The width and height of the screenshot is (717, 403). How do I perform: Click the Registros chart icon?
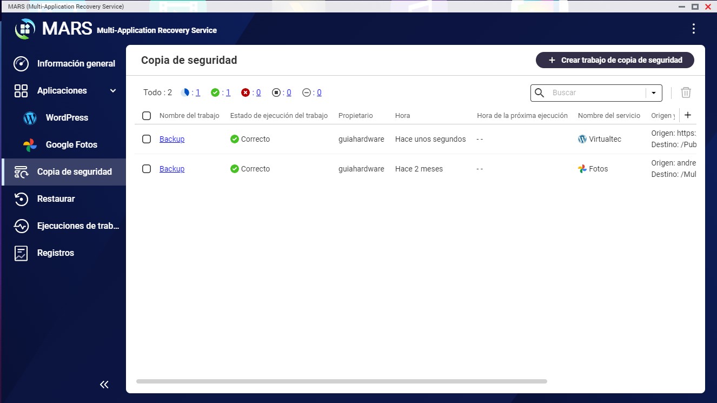(x=21, y=253)
